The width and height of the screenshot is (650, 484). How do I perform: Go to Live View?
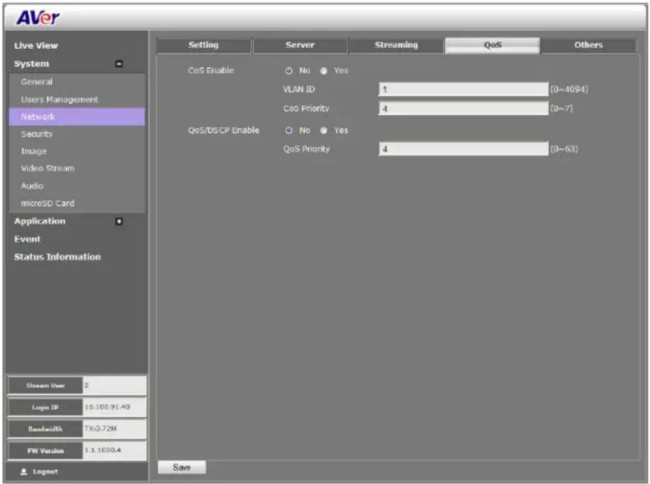coord(36,46)
